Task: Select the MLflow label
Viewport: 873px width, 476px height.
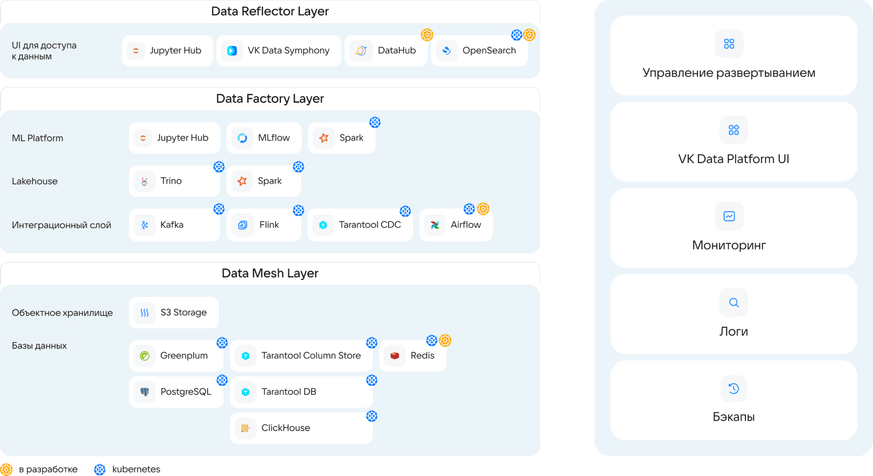Action: pyautogui.click(x=274, y=138)
